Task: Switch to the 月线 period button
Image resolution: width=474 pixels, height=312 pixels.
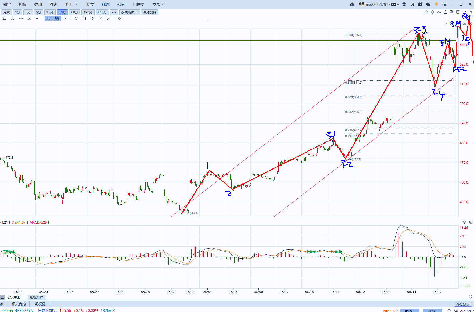Action: (6, 12)
